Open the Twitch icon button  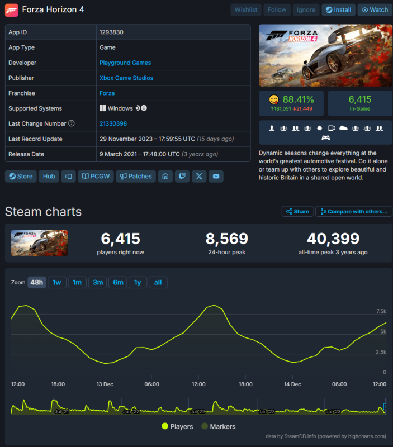pos(182,176)
